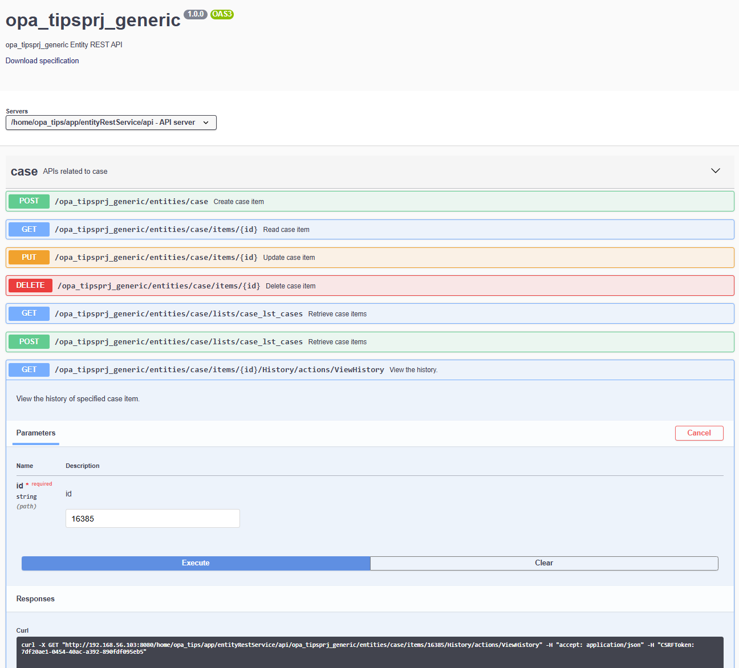Click the opa_tipsprj_generic page title
Viewport: 739px width, 668px height.
pyautogui.click(x=93, y=20)
